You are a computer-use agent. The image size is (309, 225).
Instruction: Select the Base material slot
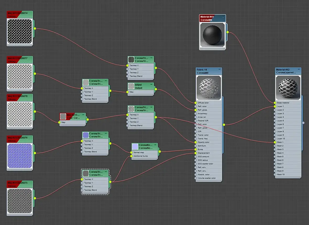288,103
